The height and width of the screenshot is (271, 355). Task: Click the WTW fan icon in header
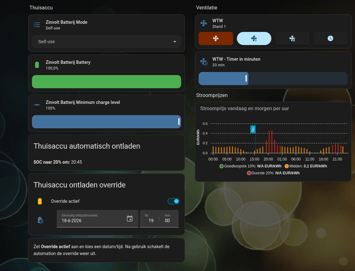[x=204, y=23]
